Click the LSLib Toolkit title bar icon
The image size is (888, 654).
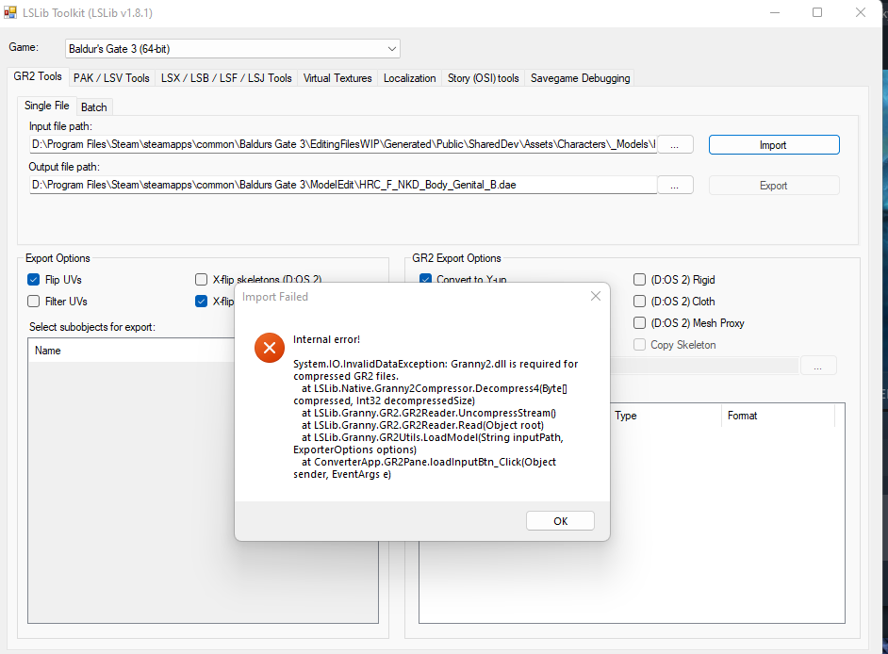click(11, 13)
